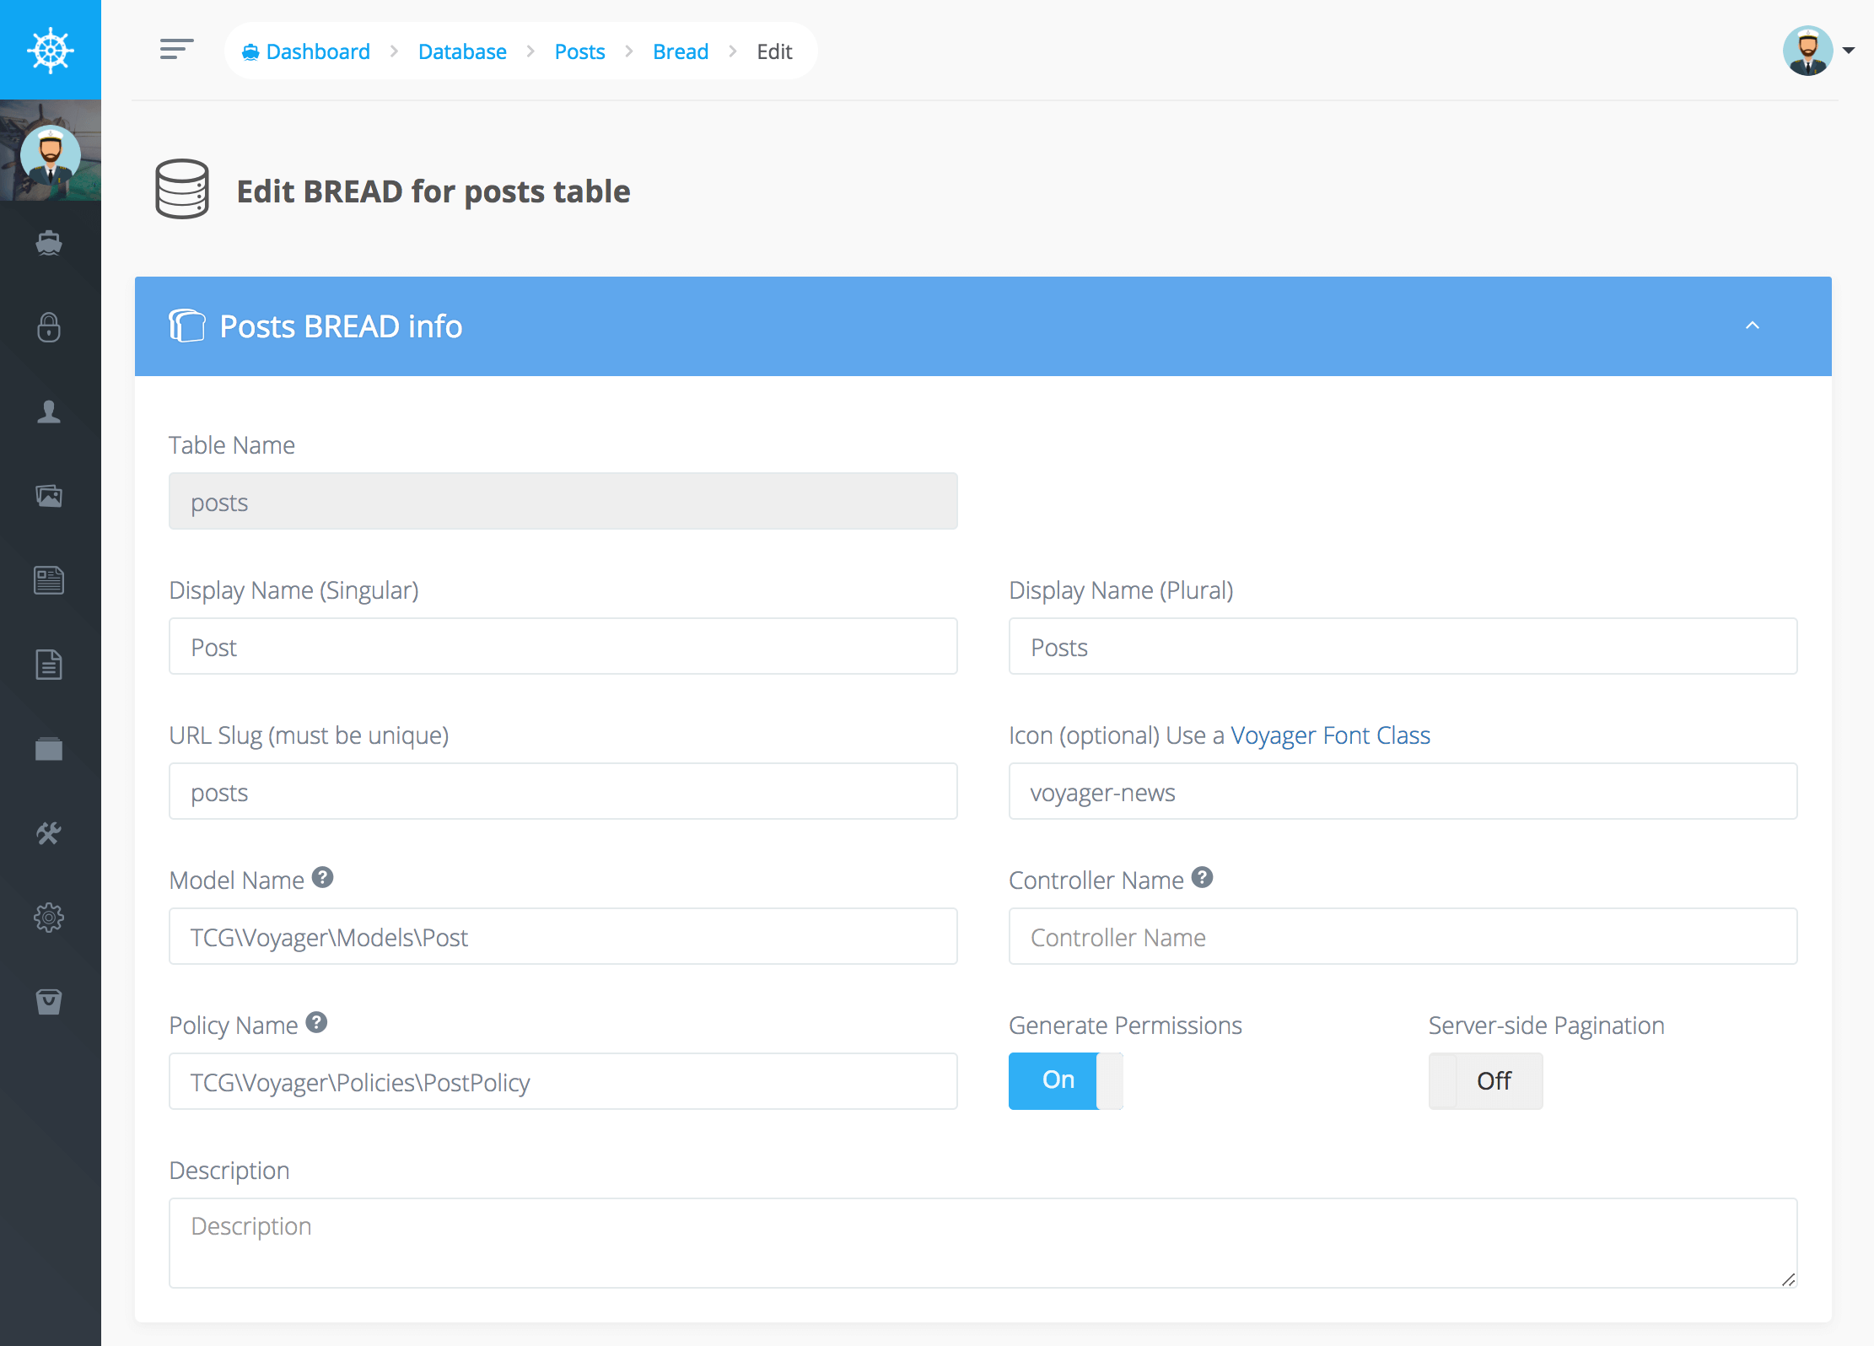The width and height of the screenshot is (1874, 1346).
Task: Open the settings gear sidebar icon
Action: (x=49, y=918)
